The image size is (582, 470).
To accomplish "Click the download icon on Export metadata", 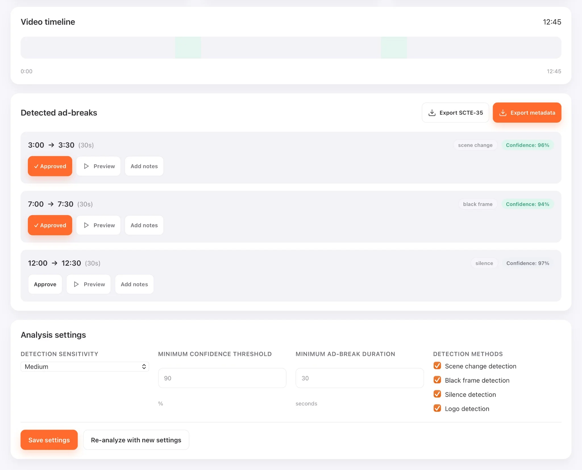I will (x=504, y=113).
